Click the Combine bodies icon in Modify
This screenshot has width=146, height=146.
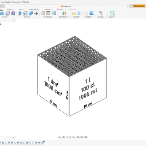31,14
